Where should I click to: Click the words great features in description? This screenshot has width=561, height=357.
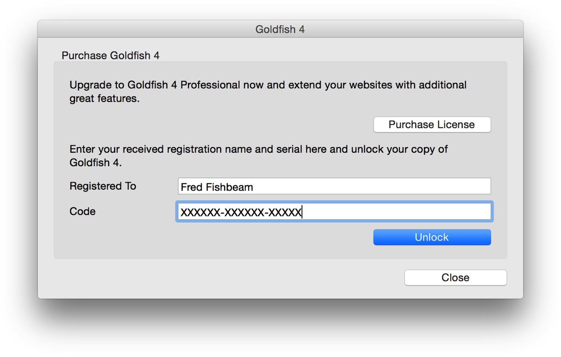click(x=105, y=99)
